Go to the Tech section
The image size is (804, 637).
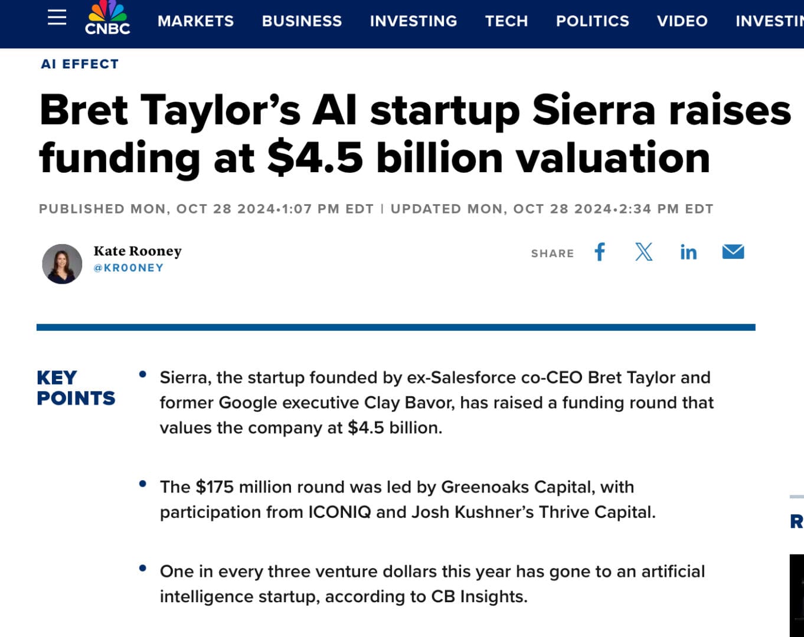(506, 21)
